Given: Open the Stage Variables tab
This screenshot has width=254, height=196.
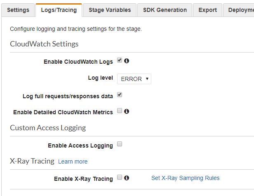Looking at the screenshot, I should pos(110,10).
